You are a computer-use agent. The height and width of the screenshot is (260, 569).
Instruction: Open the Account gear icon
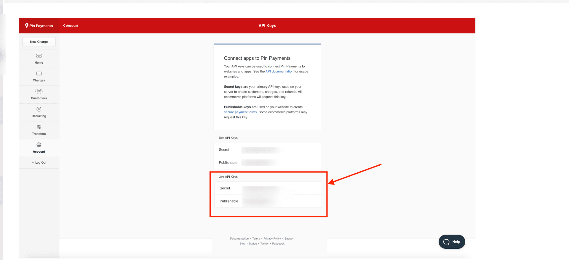39,145
